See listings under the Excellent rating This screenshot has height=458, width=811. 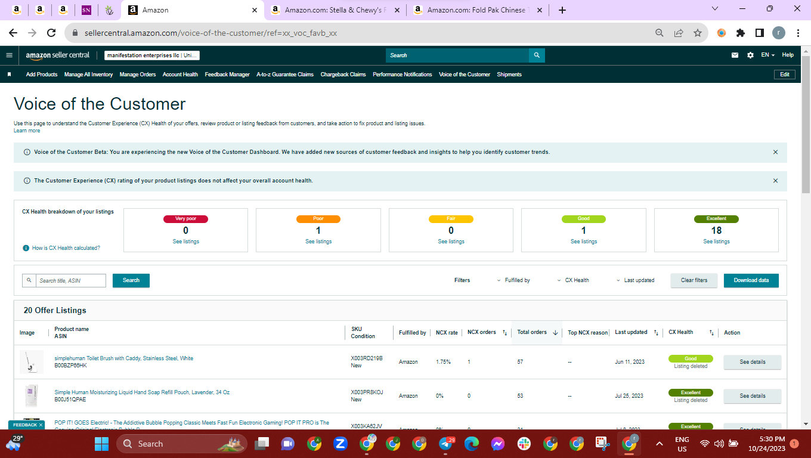point(716,242)
